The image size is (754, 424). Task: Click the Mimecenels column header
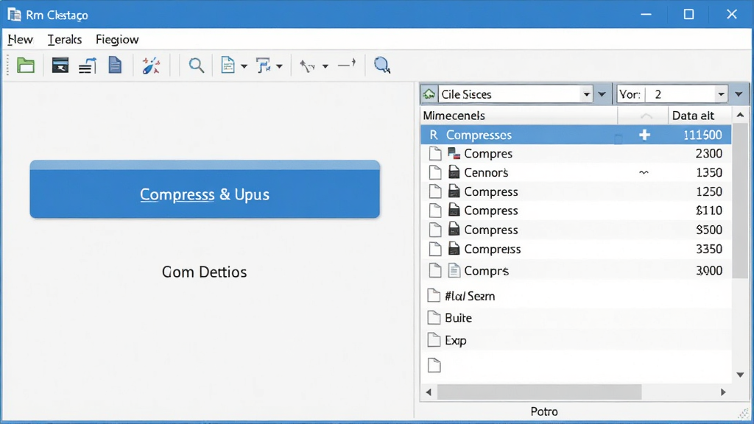click(x=519, y=116)
